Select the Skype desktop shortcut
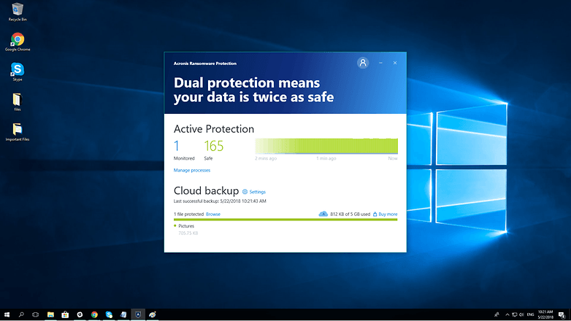The image size is (571, 321). pyautogui.click(x=18, y=70)
